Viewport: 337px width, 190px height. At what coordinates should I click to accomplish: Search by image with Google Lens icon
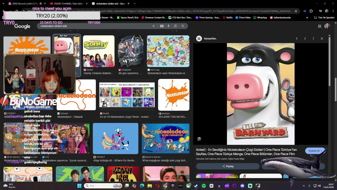point(175,26)
